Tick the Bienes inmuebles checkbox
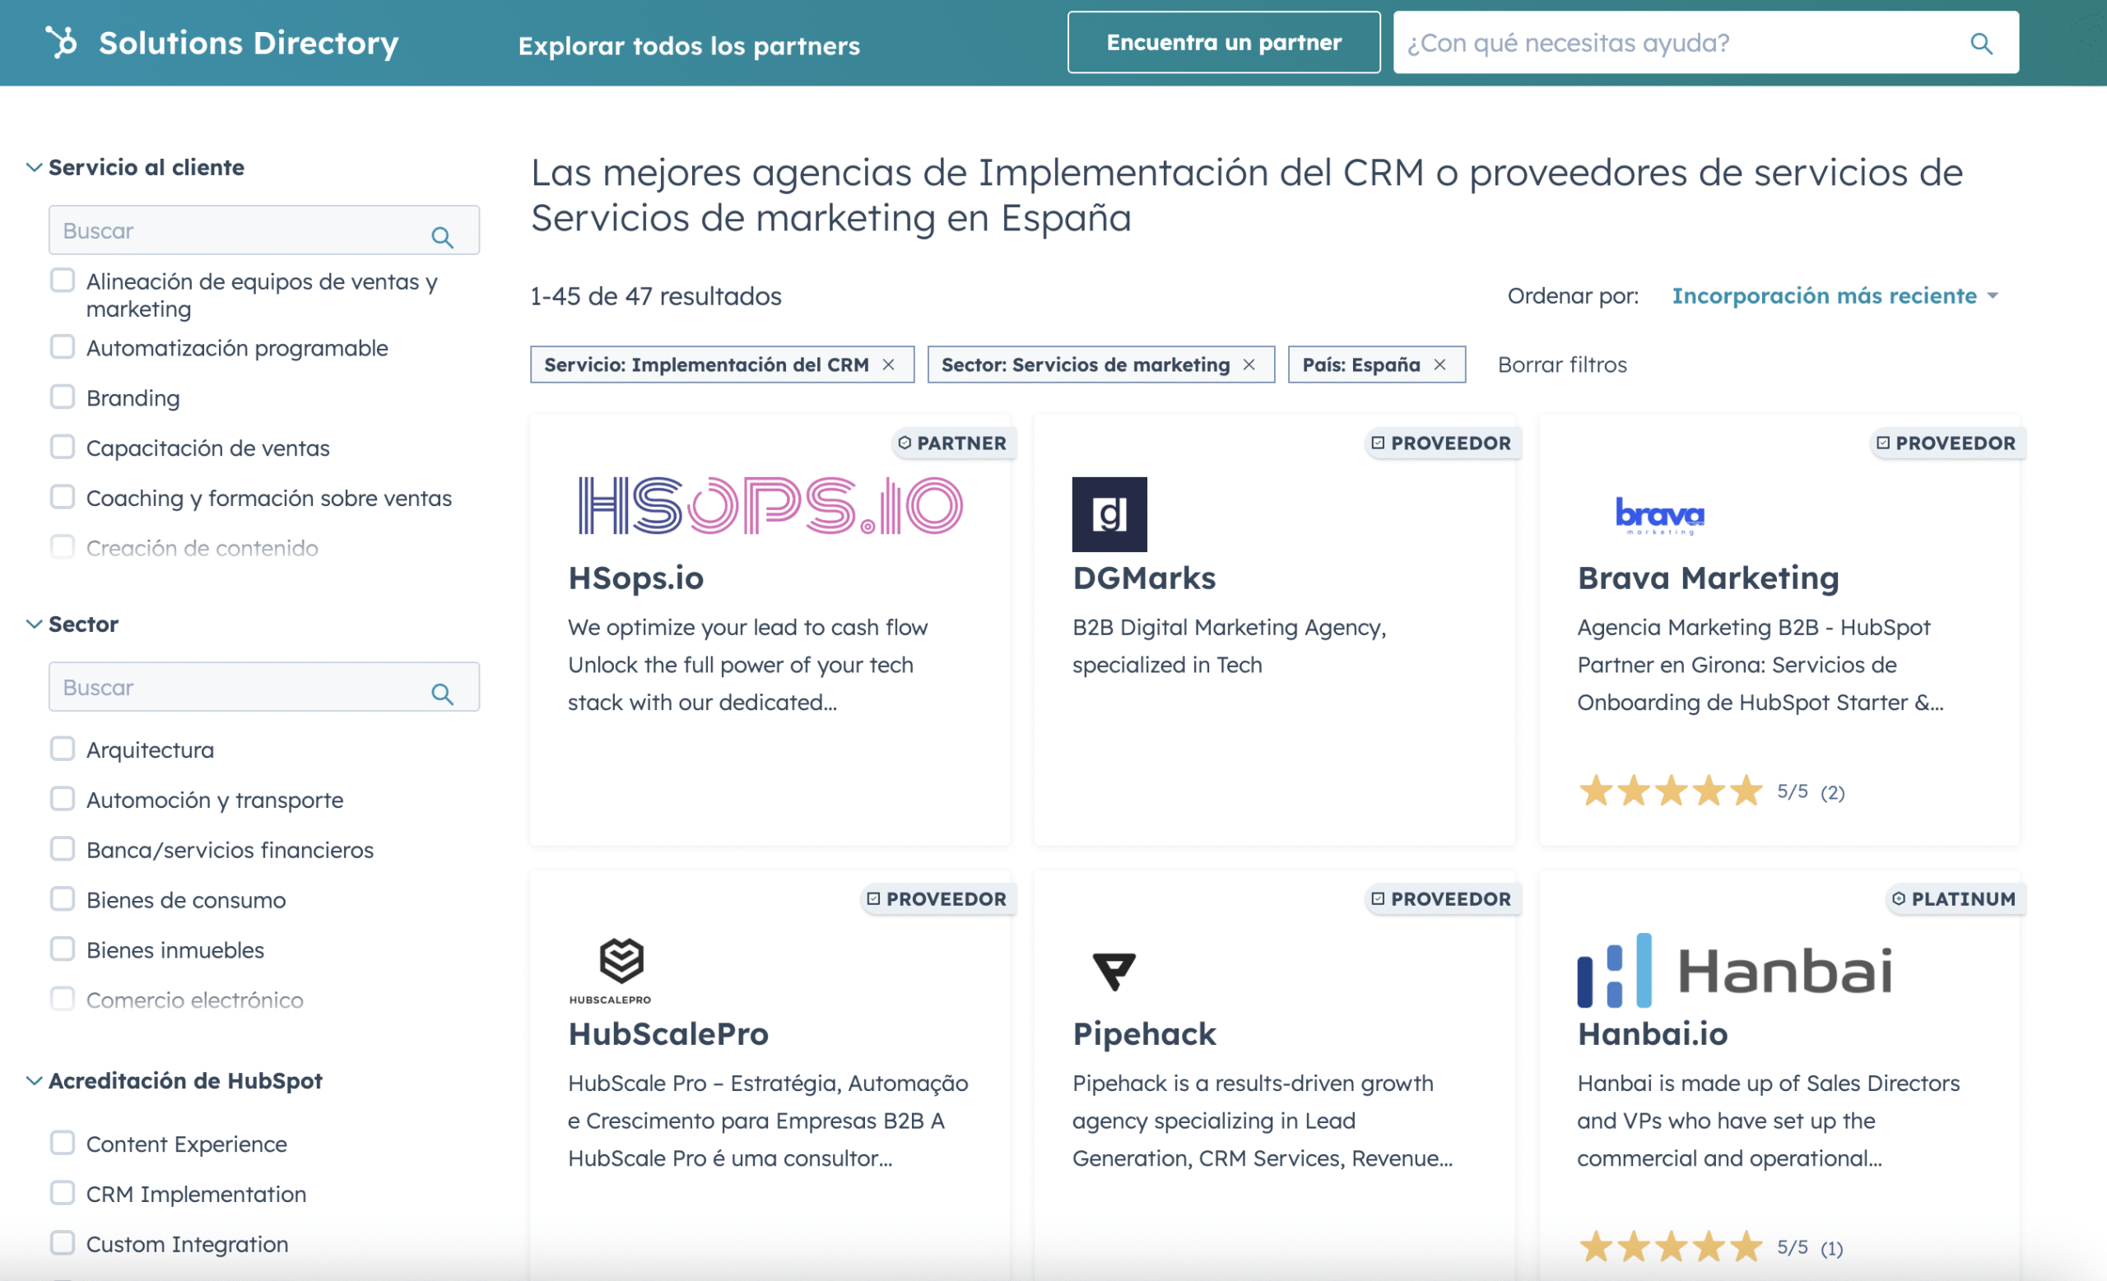 coord(63,949)
